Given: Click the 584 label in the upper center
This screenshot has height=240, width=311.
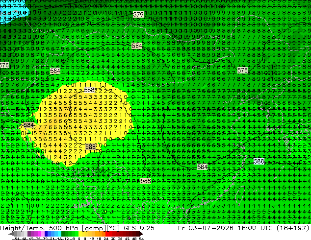Looking at the screenshot, I should pyautogui.click(x=137, y=46).
